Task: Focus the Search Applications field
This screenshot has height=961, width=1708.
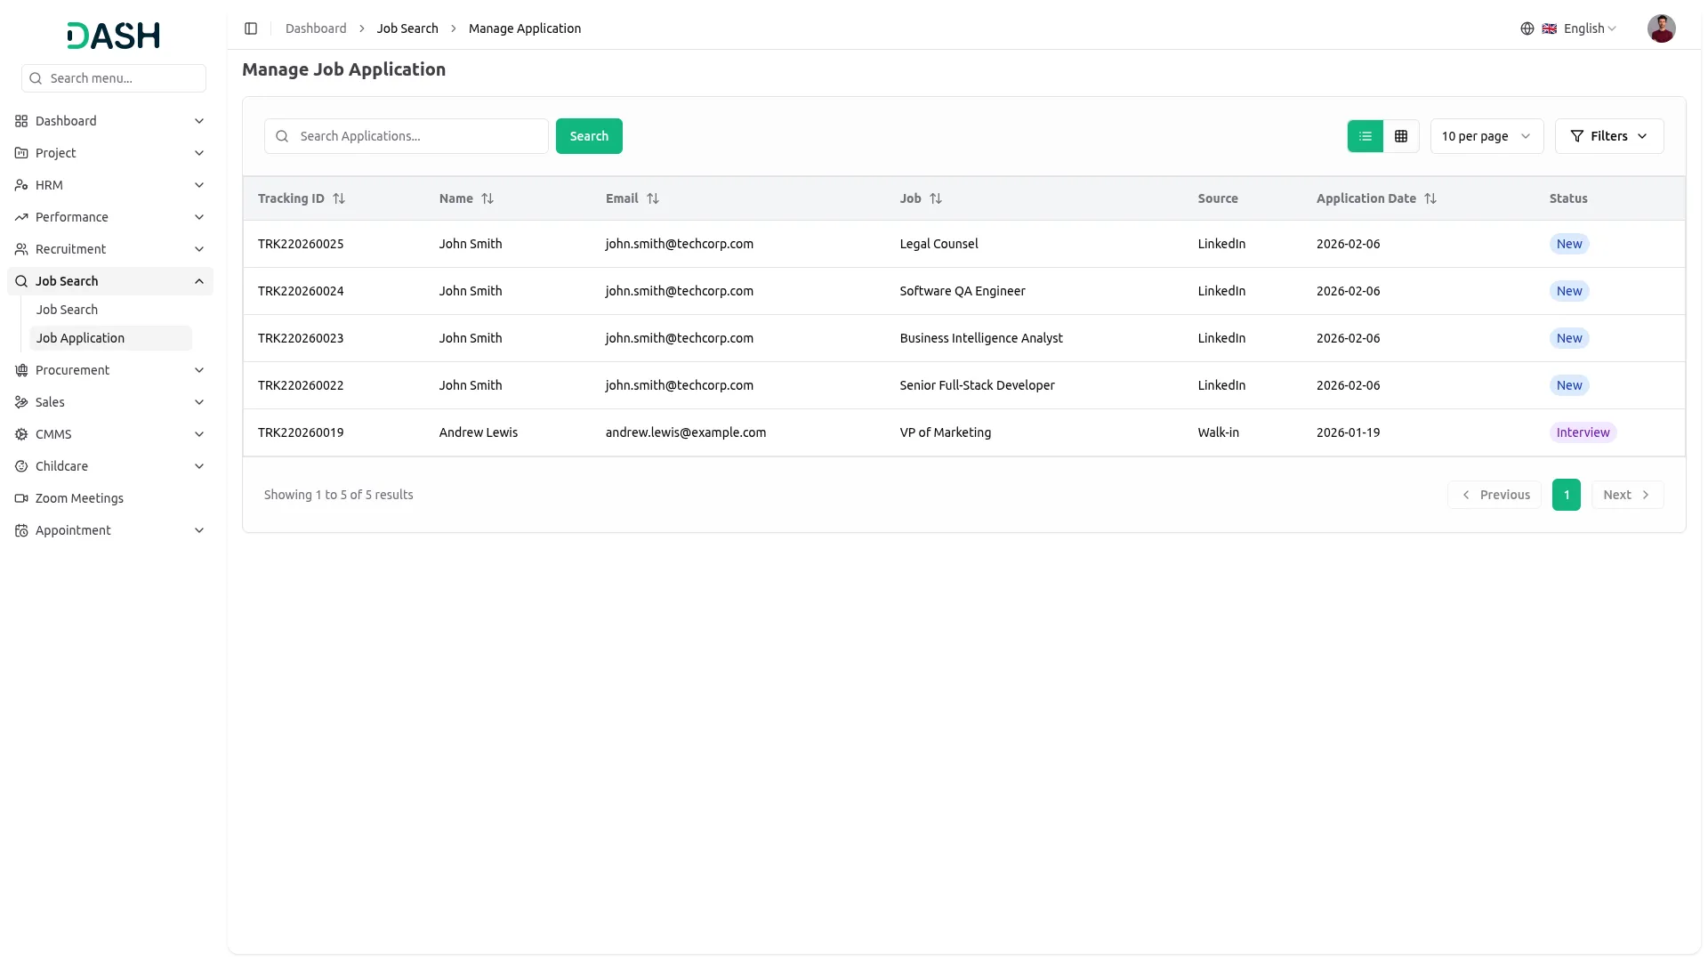Action: click(407, 136)
